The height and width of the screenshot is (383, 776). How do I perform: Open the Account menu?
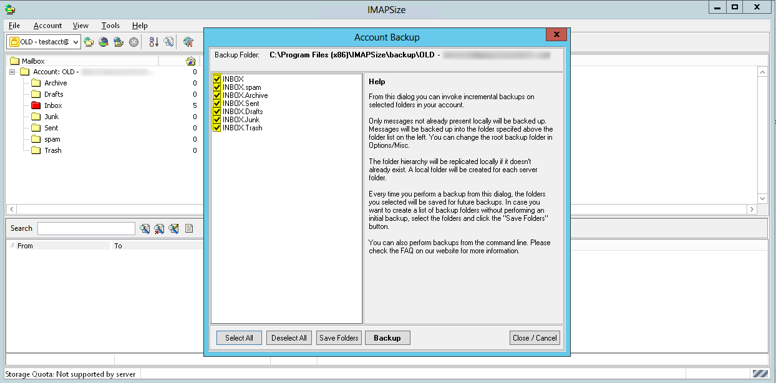47,26
